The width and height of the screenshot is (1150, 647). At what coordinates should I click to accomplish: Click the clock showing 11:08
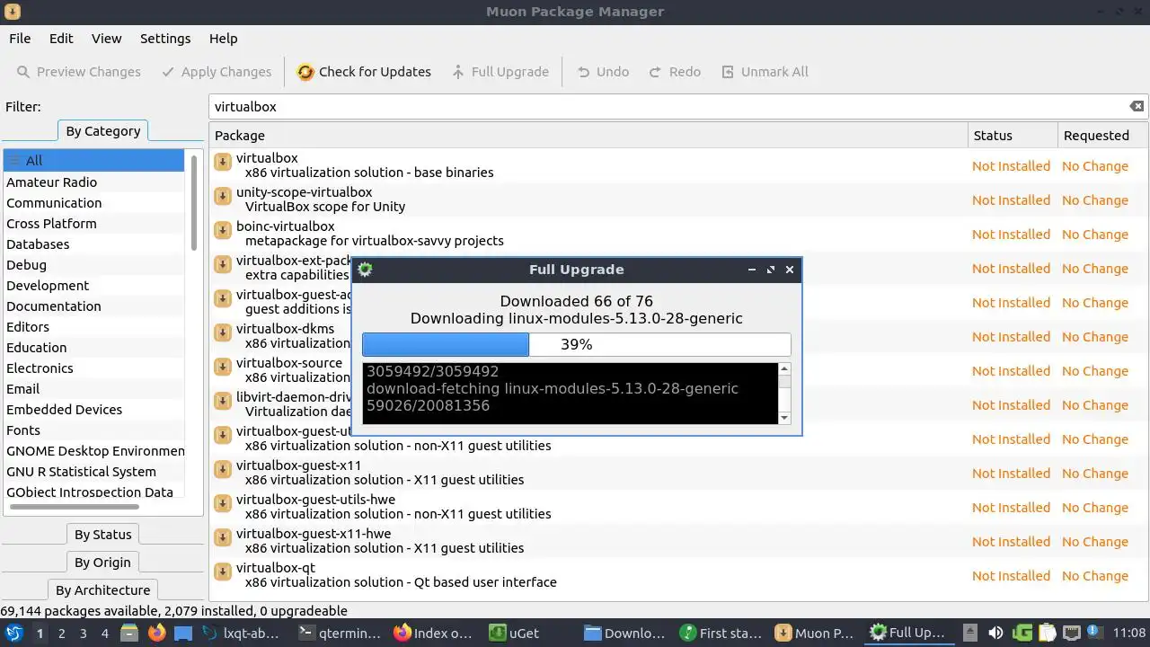(1129, 633)
